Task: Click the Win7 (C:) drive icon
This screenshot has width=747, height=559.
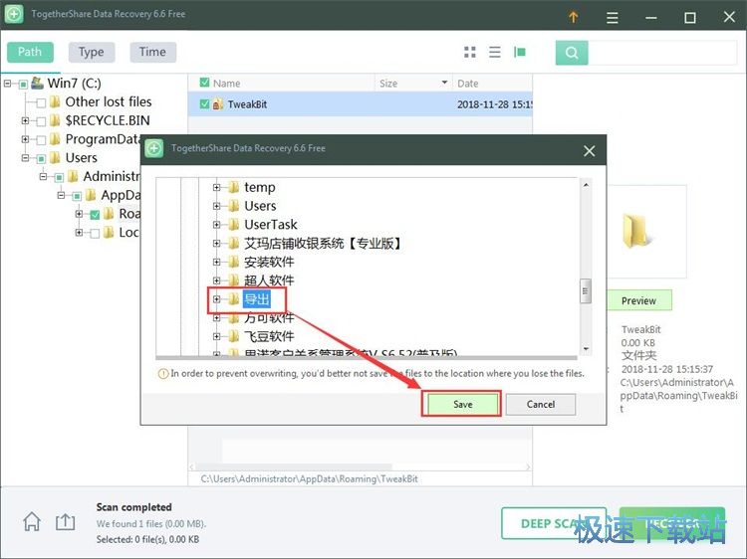Action: 37,84
